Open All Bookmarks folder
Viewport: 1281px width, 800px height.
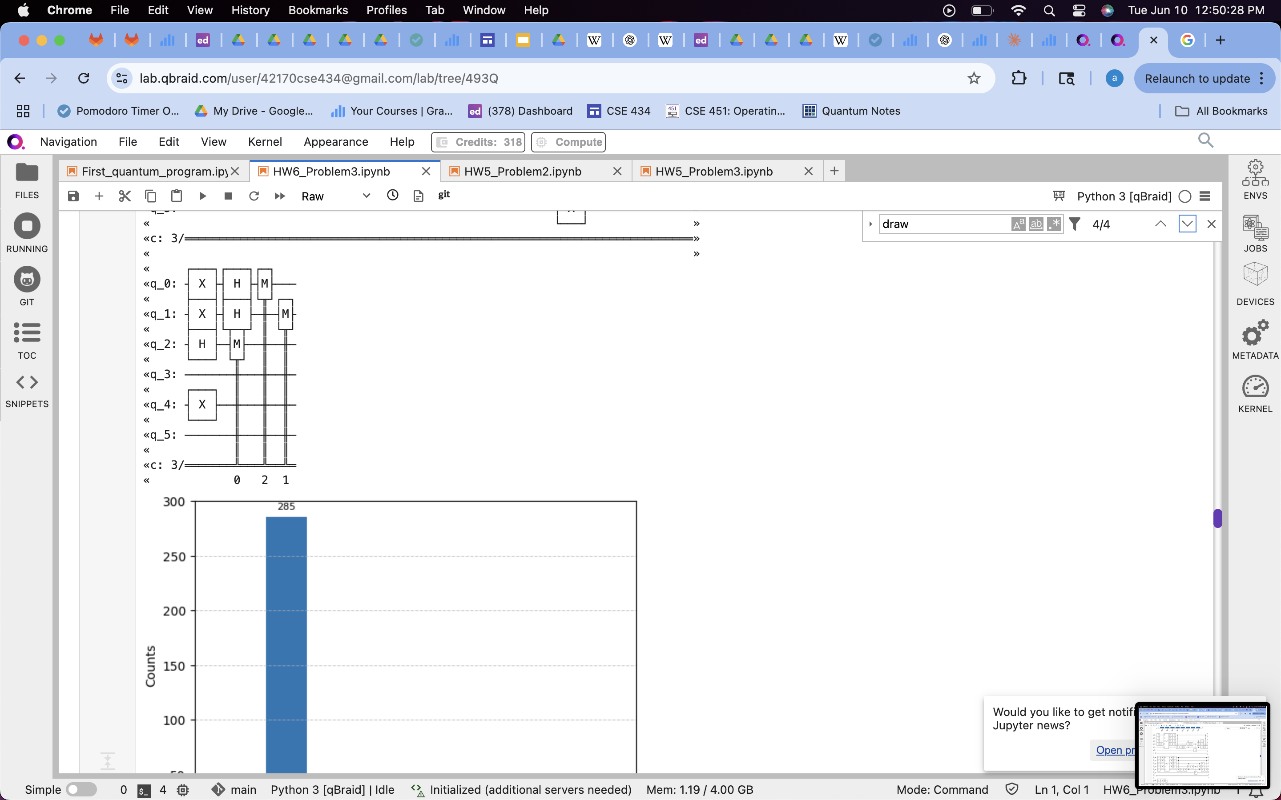[1221, 111]
